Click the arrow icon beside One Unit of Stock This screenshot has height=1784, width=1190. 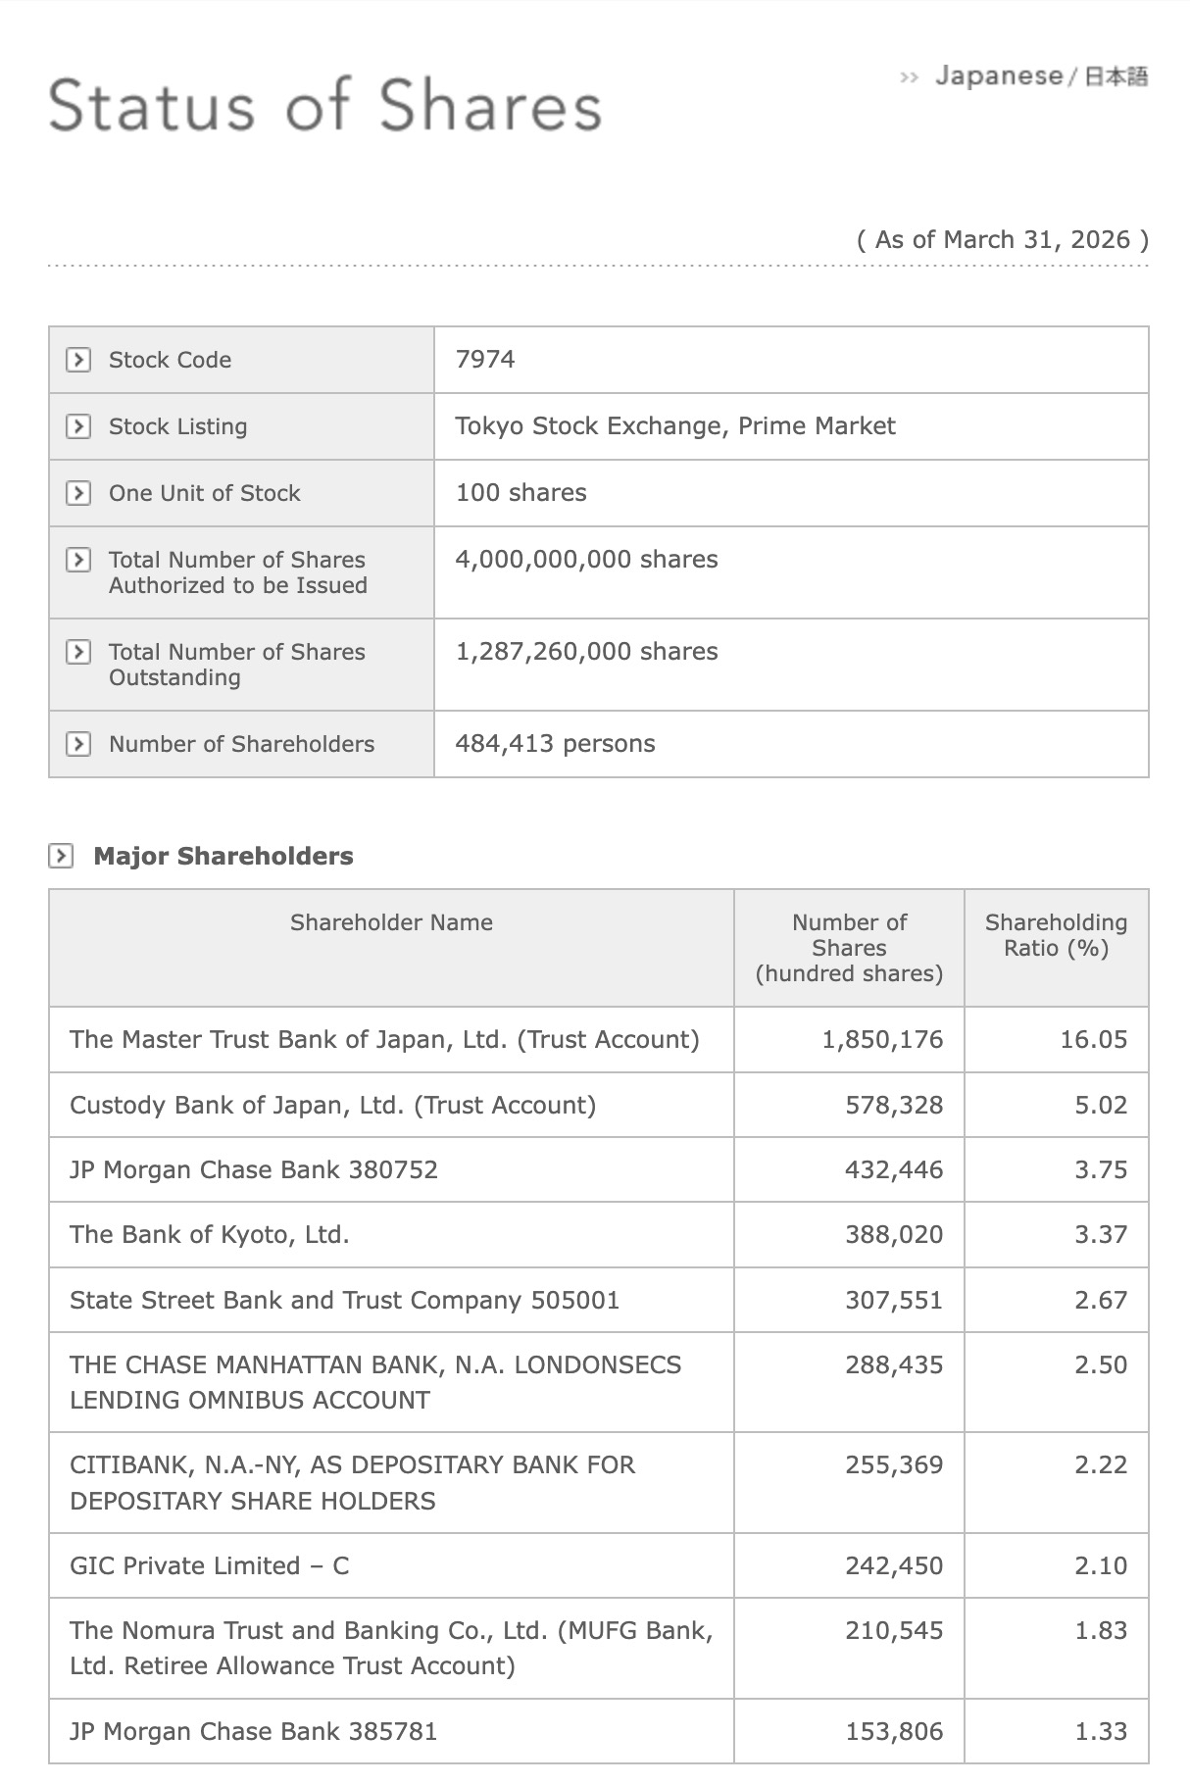(x=78, y=493)
